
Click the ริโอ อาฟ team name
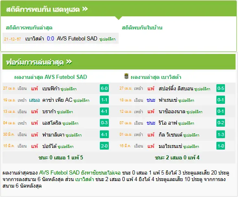(168, 123)
